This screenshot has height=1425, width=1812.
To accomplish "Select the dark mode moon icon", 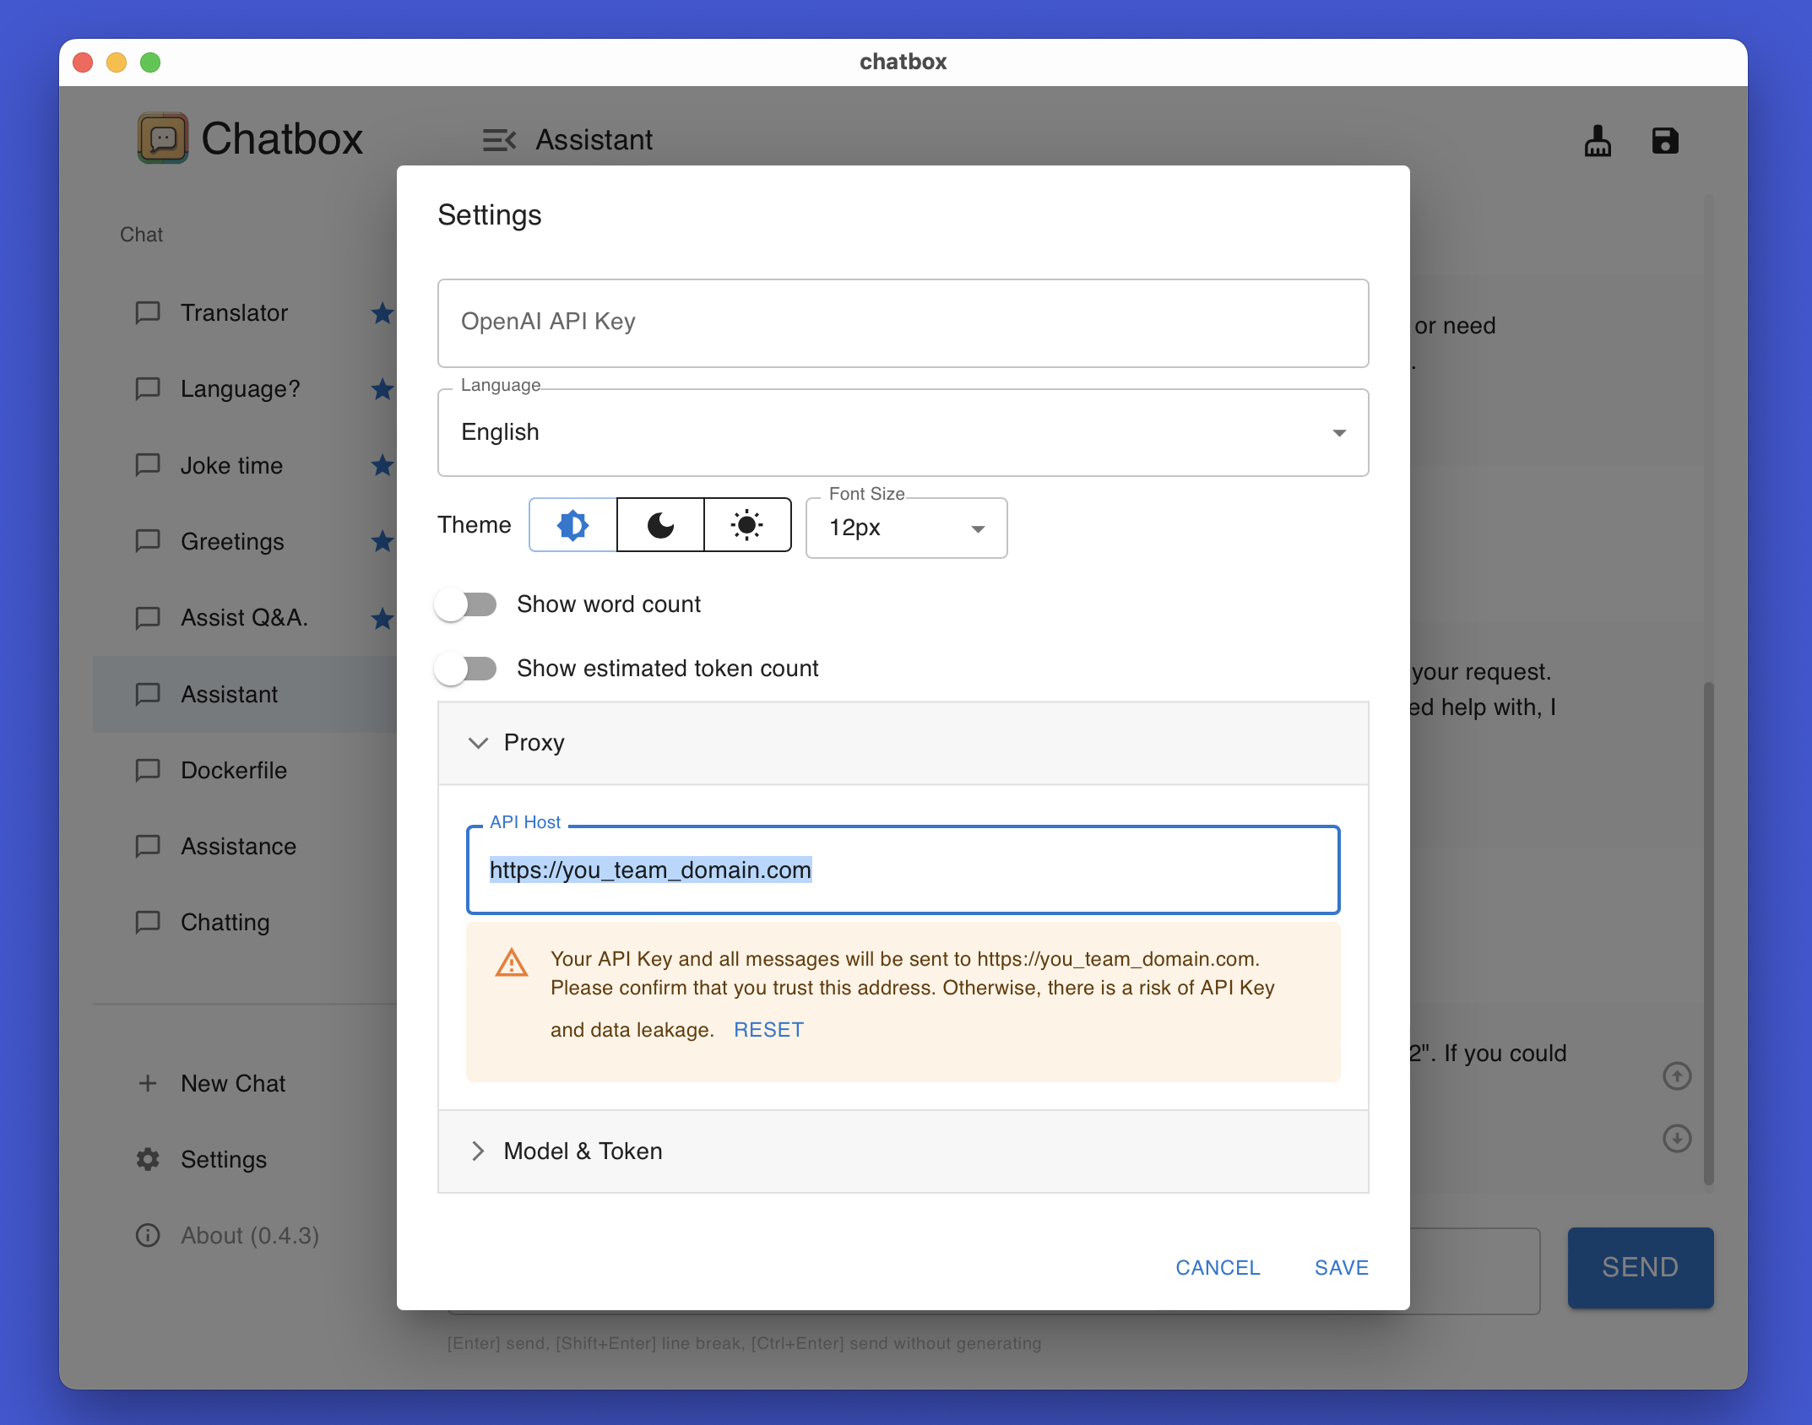I will pyautogui.click(x=660, y=525).
